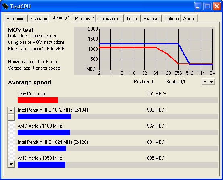Click the '967 MB/s' value
The height and width of the screenshot is (180, 223).
click(x=156, y=126)
